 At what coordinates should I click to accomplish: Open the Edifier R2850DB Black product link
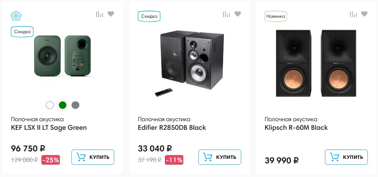[x=172, y=128]
